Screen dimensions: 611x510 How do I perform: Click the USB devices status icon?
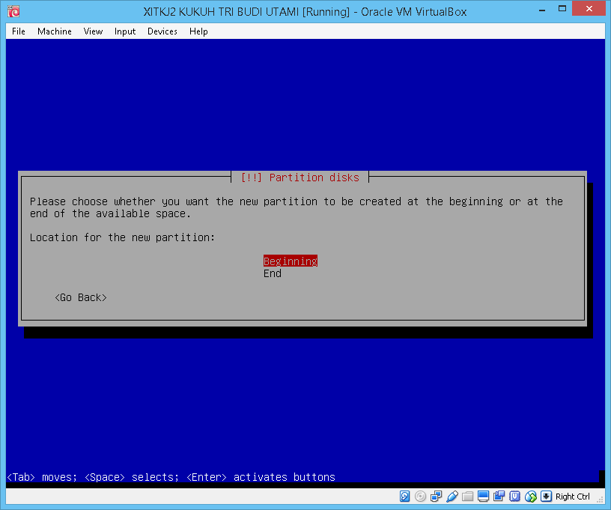click(x=452, y=497)
